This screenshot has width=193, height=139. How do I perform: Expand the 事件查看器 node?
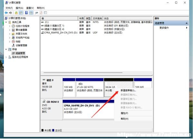click(x=10, y=30)
